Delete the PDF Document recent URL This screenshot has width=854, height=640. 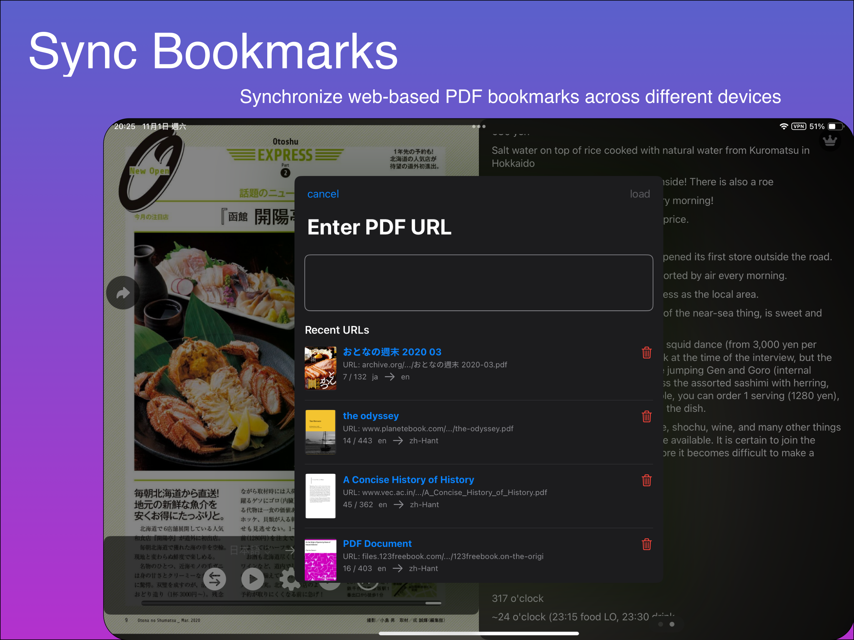pyautogui.click(x=646, y=544)
